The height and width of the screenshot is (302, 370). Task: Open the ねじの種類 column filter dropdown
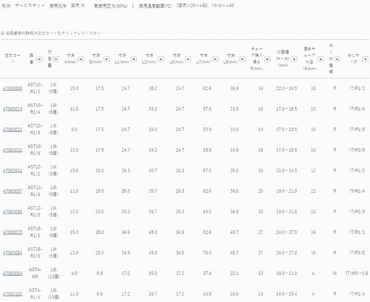[337, 59]
